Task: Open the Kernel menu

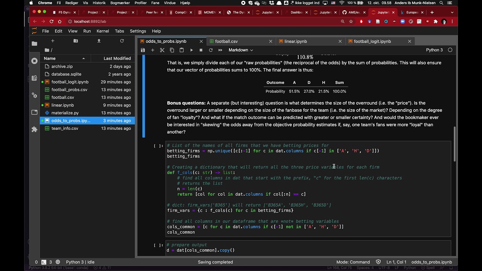Action: (103, 31)
